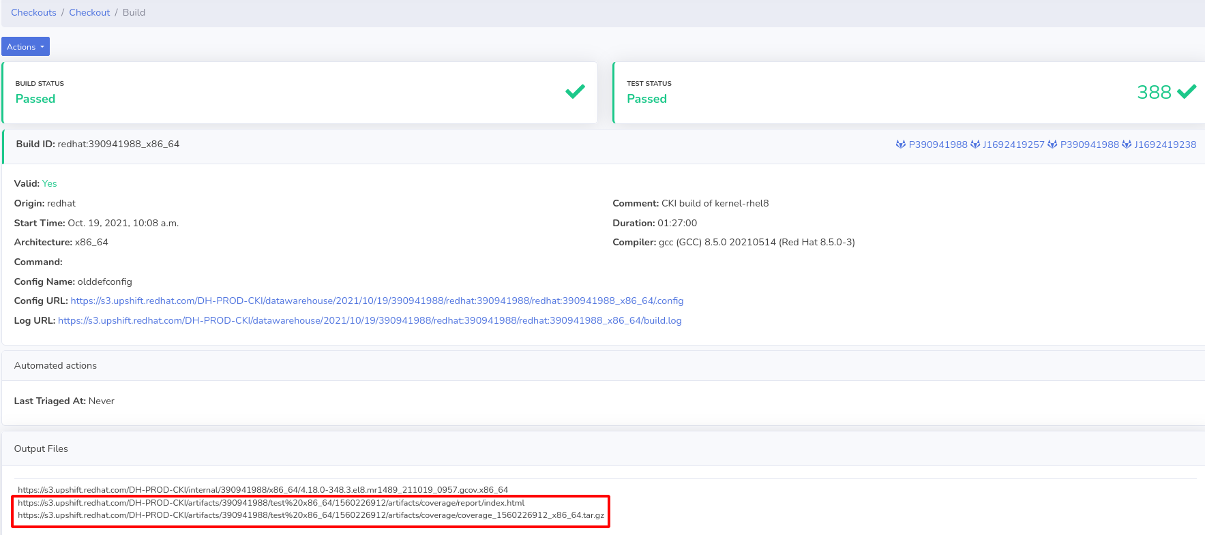The height and width of the screenshot is (535, 1205).
Task: Open the Log URL ending in build.log
Action: [370, 320]
